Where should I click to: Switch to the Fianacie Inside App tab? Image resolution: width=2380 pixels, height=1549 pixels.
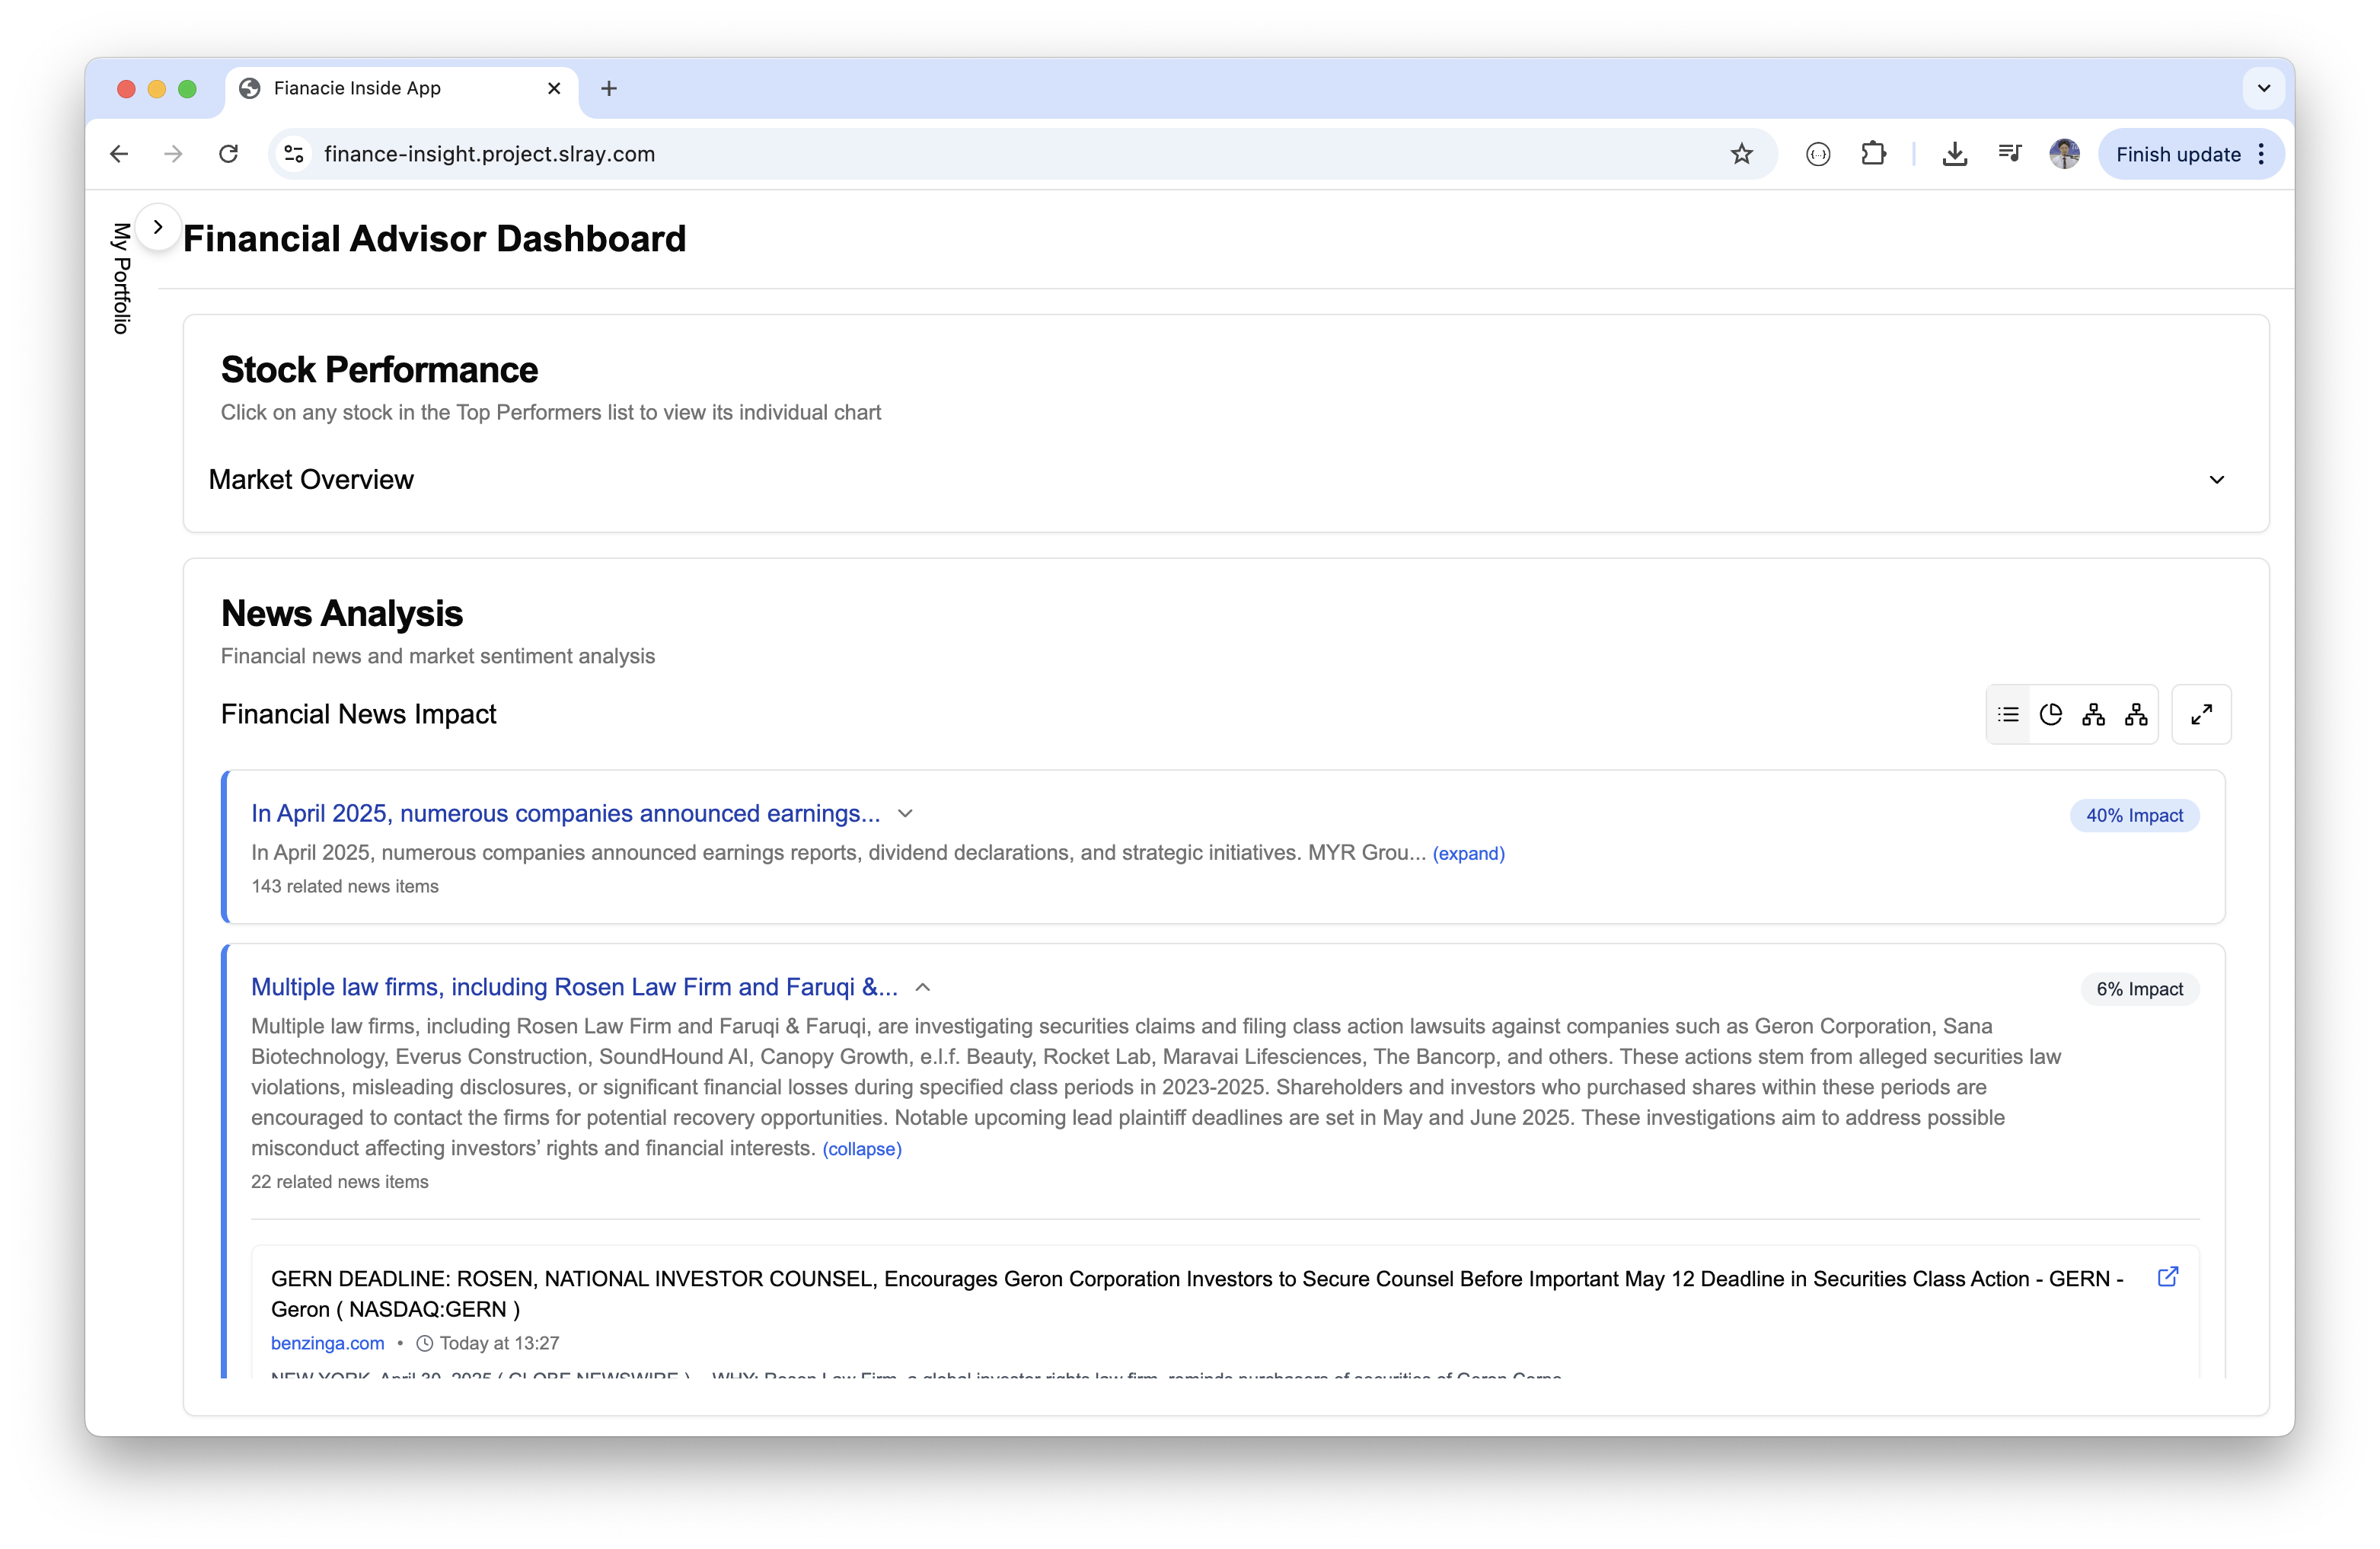[358, 88]
